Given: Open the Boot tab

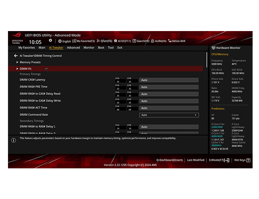Looking at the screenshot, I should click(x=101, y=47).
